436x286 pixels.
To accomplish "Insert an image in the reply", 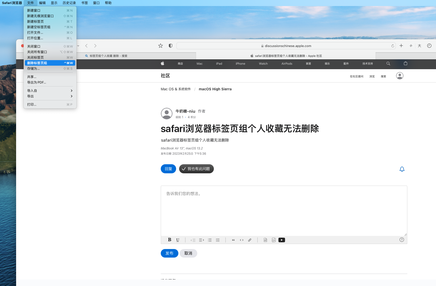I will point(274,240).
